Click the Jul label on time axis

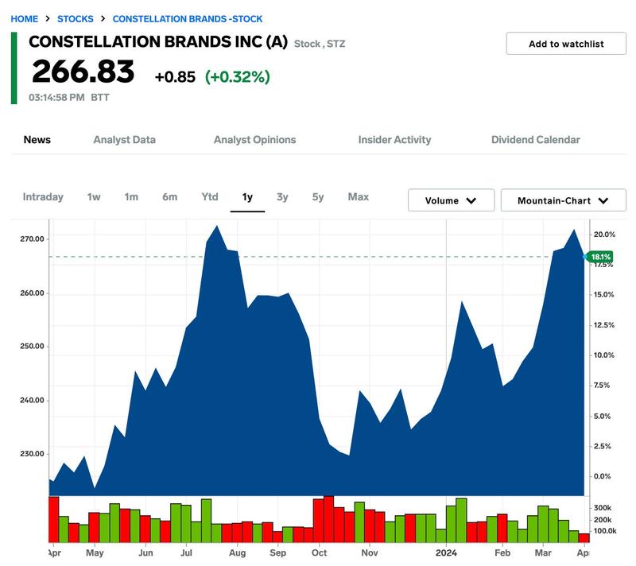click(186, 553)
